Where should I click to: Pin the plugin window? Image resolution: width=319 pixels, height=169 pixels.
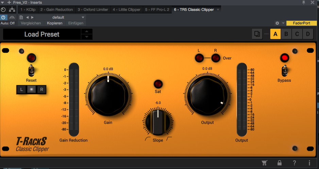click(304, 2)
